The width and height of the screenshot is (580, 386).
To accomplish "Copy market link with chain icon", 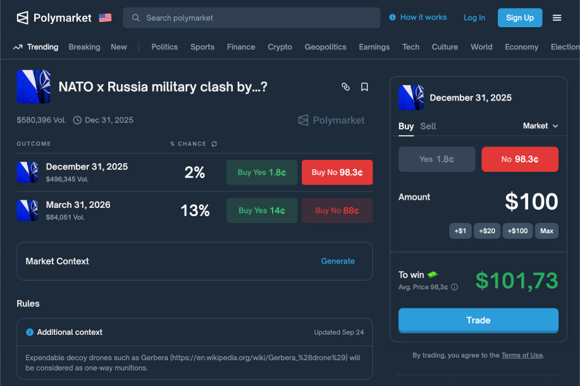I will tap(345, 87).
